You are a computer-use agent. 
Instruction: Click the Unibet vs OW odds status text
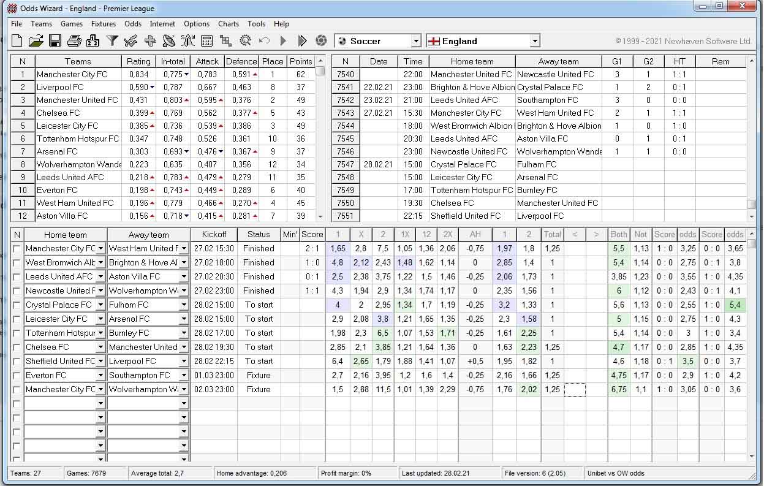point(616,473)
